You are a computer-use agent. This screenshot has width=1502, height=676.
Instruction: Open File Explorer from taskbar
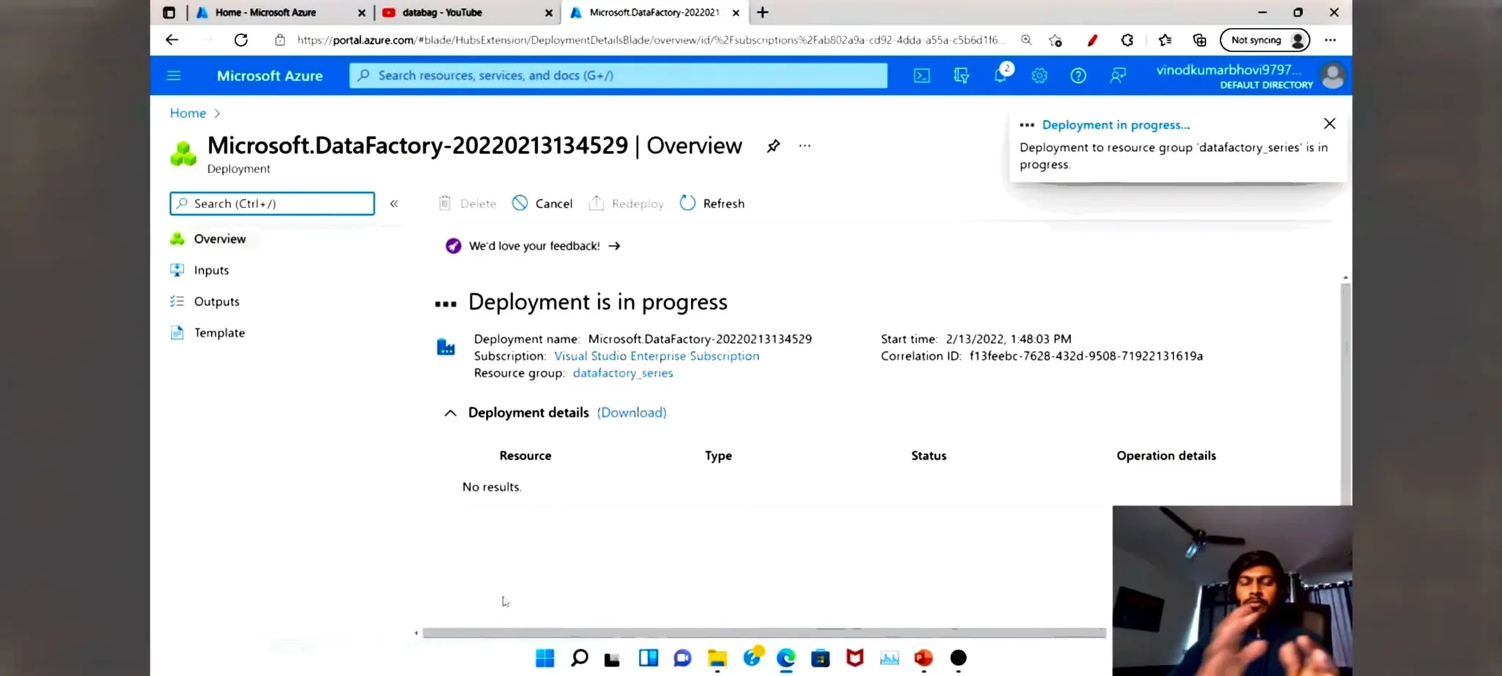click(717, 658)
